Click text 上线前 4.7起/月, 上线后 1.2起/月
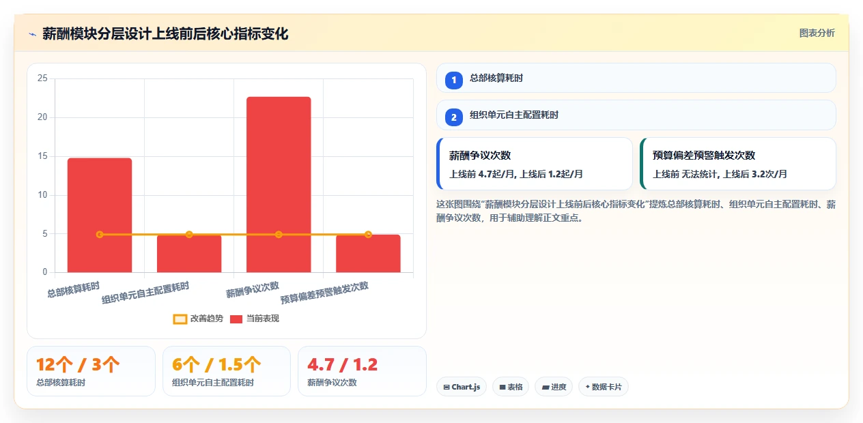 516,174
